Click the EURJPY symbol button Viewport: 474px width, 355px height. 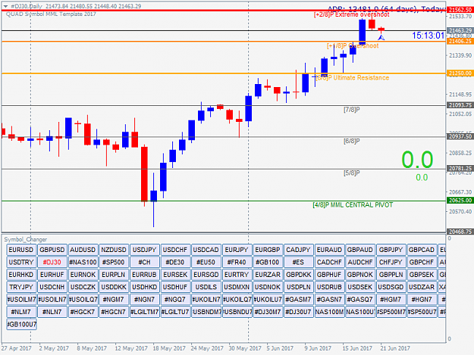pyautogui.click(x=237, y=250)
